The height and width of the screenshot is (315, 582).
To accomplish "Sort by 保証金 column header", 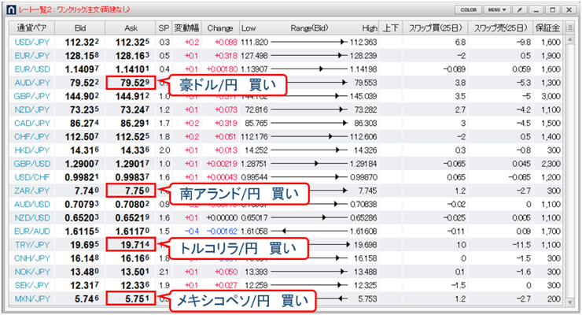I will (x=547, y=28).
